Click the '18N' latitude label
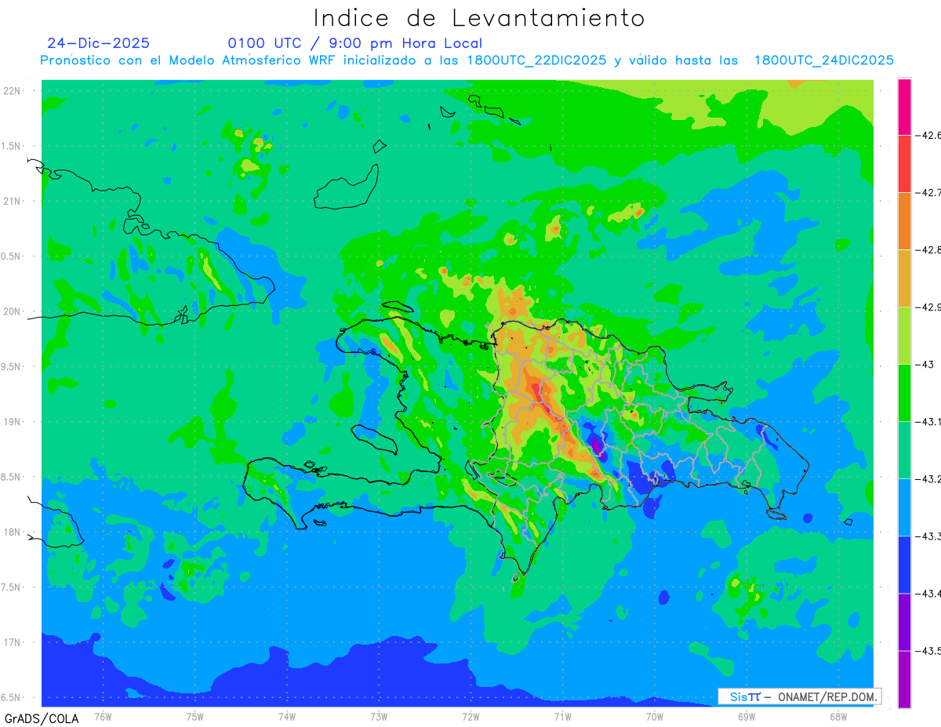The width and height of the screenshot is (941, 727). pos(13,533)
